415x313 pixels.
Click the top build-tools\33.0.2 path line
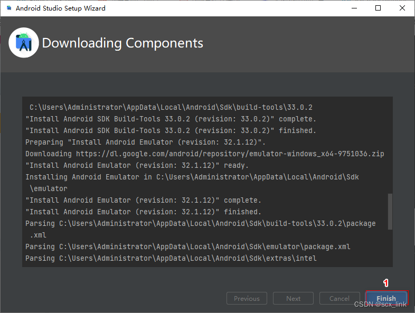click(x=171, y=108)
